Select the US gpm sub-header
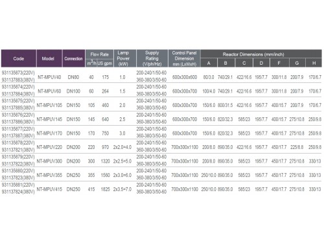Image resolution: width=324 pixels, height=243 pixels. (105, 64)
